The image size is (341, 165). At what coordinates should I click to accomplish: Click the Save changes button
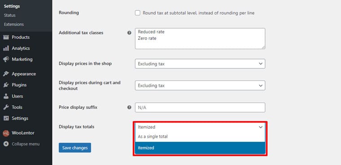(x=75, y=148)
